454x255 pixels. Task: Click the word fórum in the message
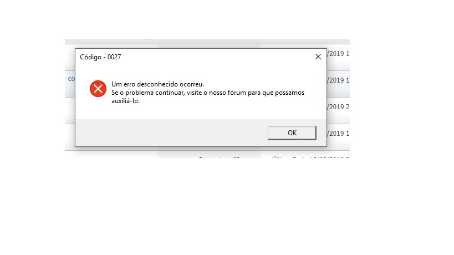click(x=237, y=93)
